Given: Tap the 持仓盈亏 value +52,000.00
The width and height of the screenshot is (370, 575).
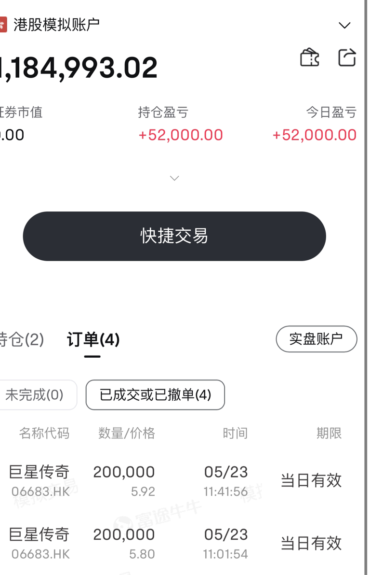Looking at the screenshot, I should [181, 135].
